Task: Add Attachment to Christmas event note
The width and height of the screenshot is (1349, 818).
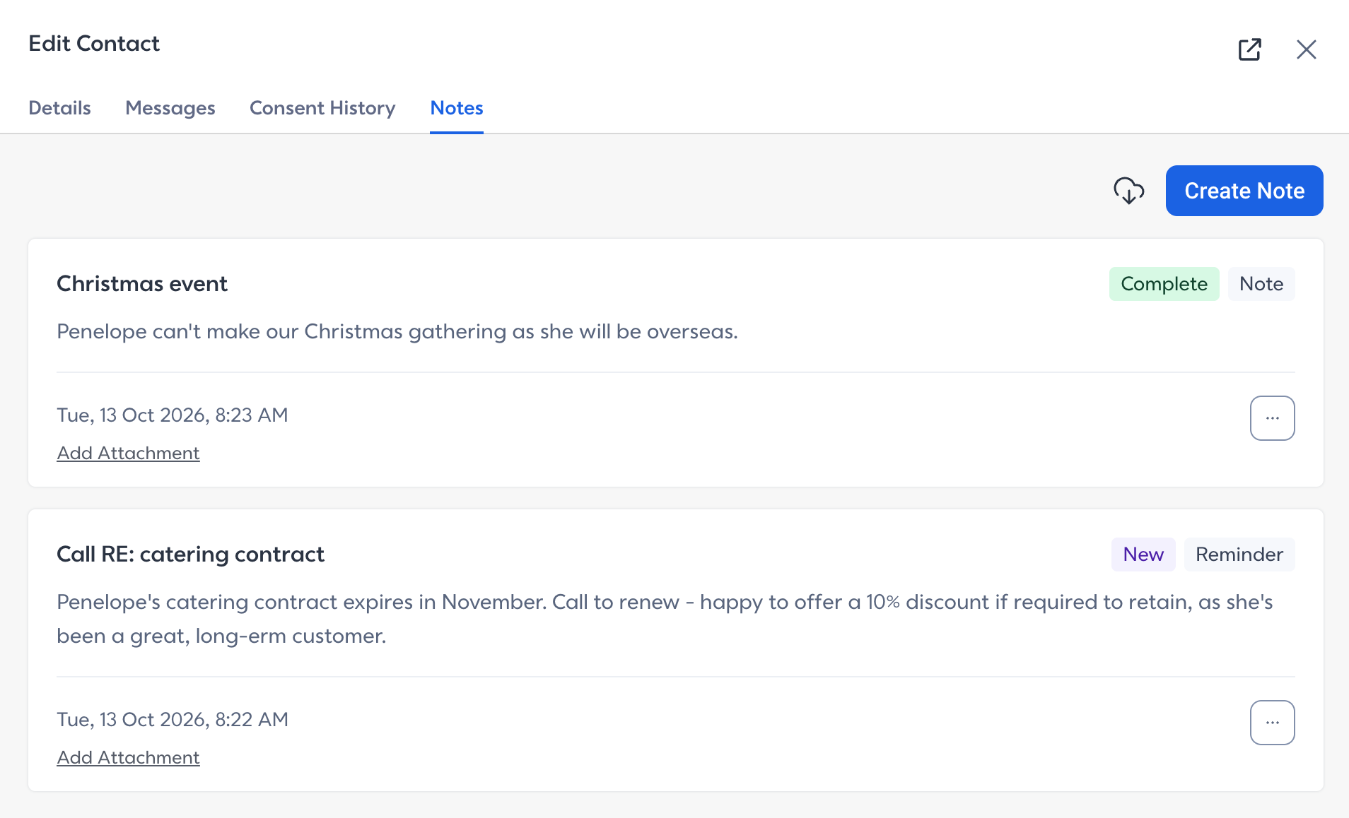Action: [x=128, y=453]
